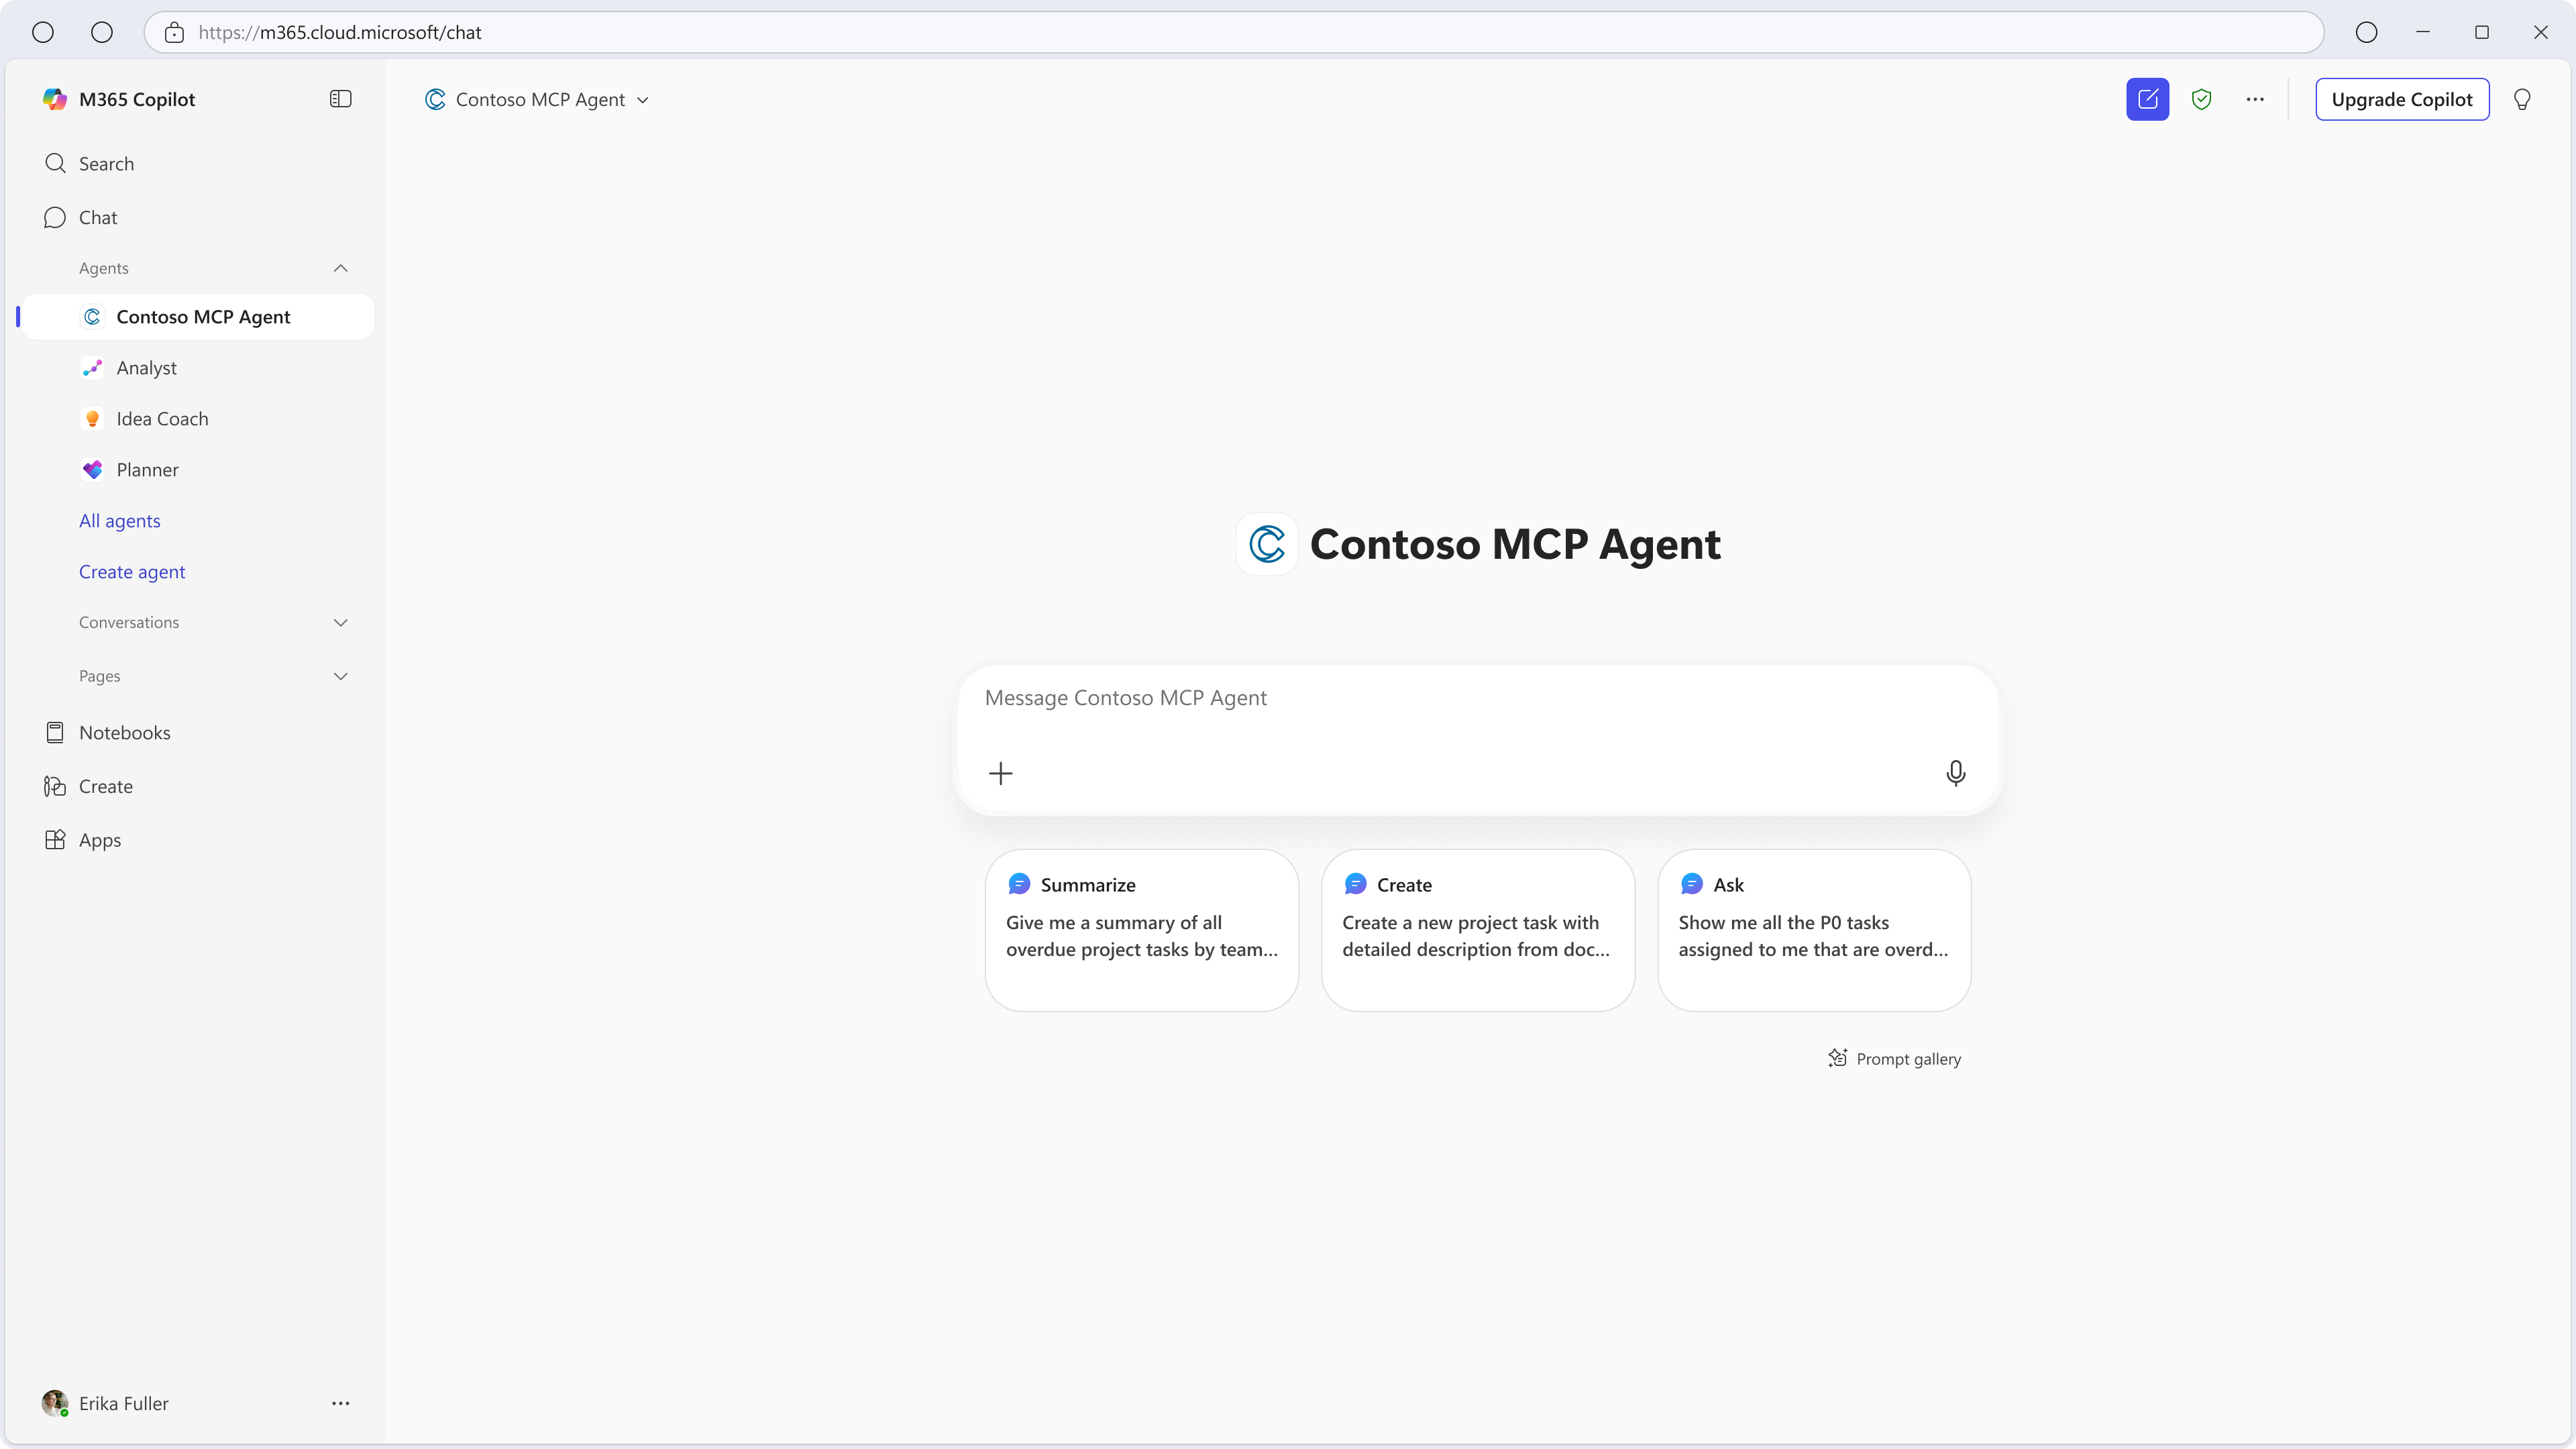Open the Contoso MCP Agent header dropdown

538,99
